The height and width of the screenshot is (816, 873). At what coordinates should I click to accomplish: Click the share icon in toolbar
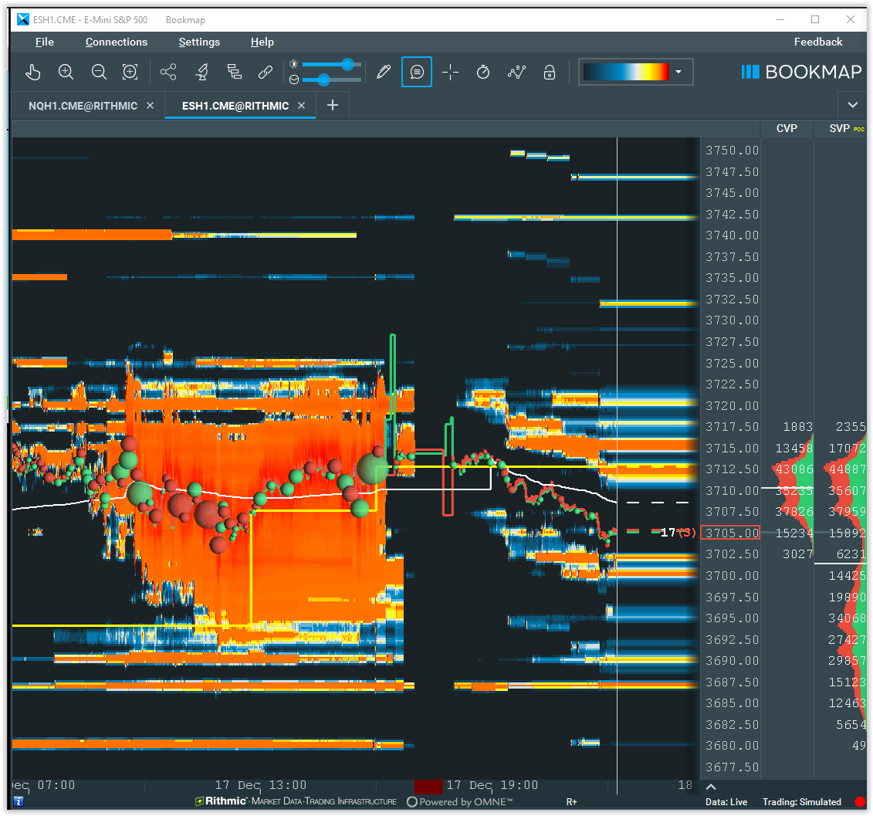pyautogui.click(x=168, y=72)
